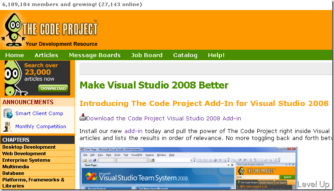334x191 pixels.
Task: Click the green Search button in the Add-In panel
Action: (x=287, y=177)
